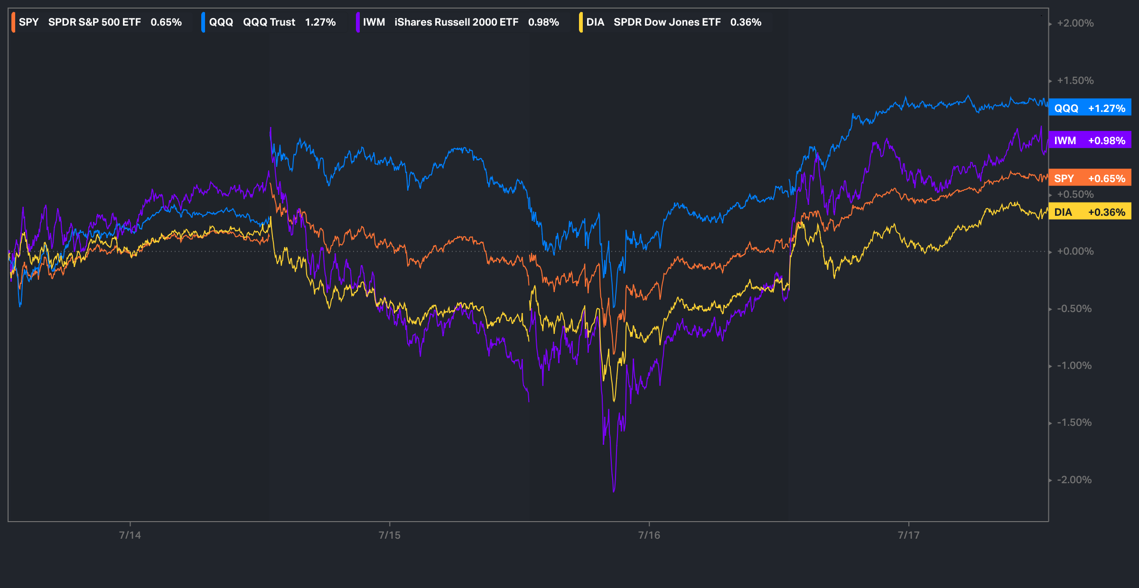
Task: Click the 7/14 date marker
Action: (x=130, y=535)
